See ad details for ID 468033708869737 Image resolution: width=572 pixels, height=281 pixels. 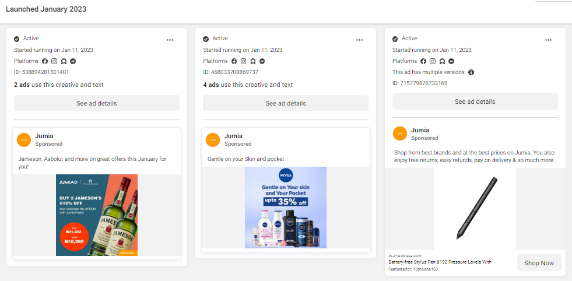pos(286,103)
